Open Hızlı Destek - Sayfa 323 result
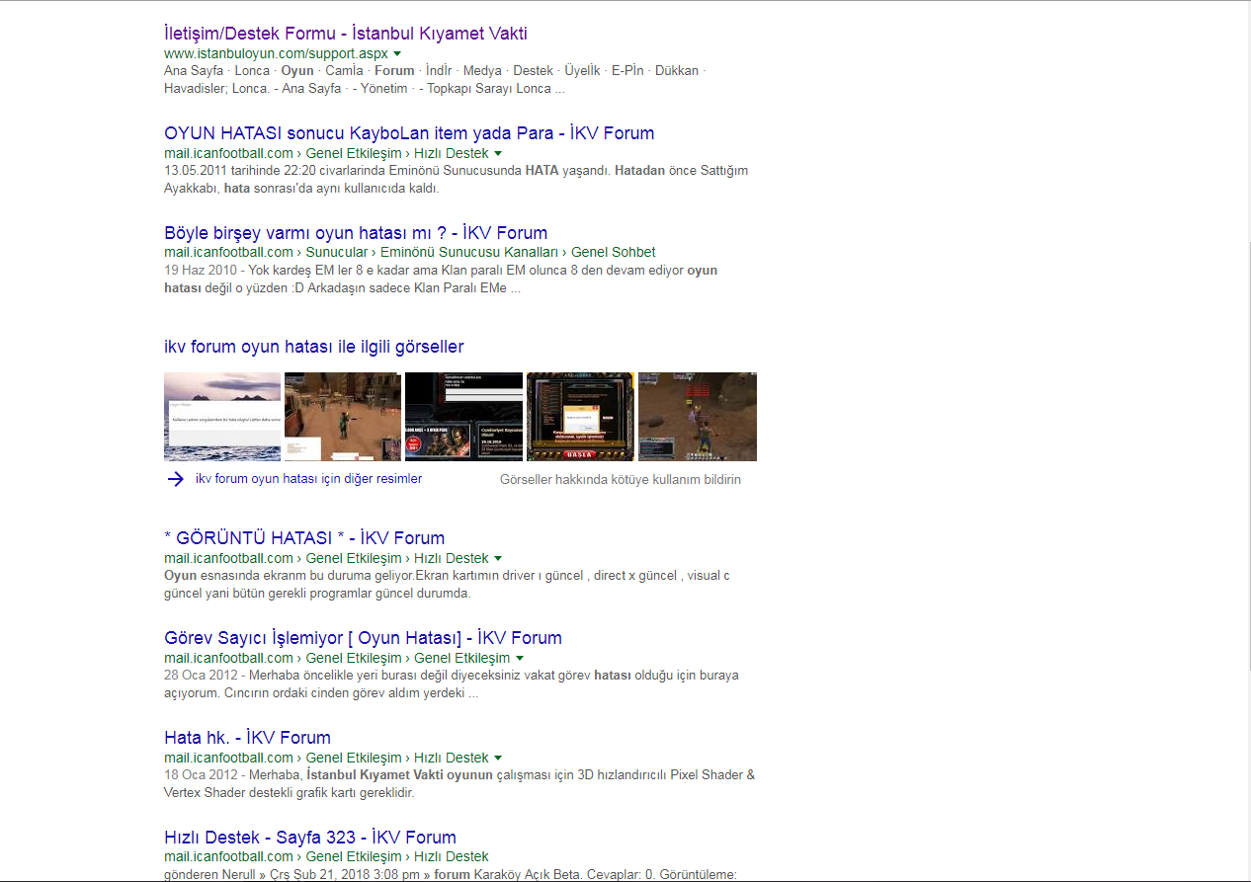The width and height of the screenshot is (1251, 882). coord(310,838)
